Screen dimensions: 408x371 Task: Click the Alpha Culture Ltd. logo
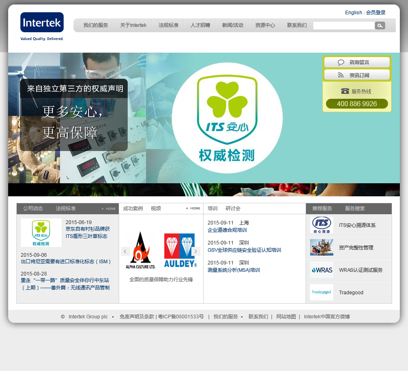point(140,250)
